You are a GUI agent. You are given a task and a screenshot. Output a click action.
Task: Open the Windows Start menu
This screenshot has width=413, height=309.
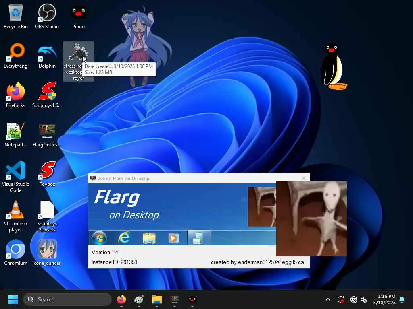[x=13, y=299]
